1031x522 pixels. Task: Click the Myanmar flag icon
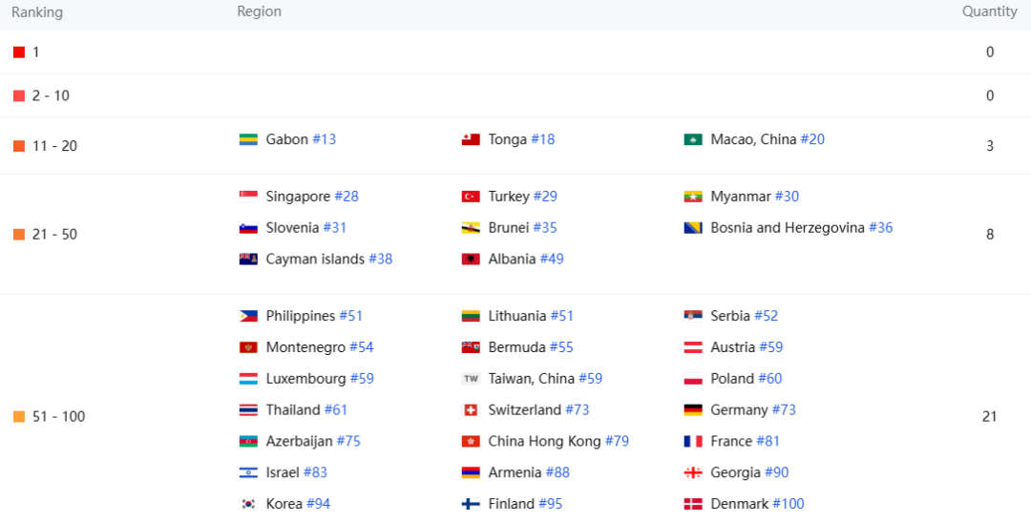(693, 197)
